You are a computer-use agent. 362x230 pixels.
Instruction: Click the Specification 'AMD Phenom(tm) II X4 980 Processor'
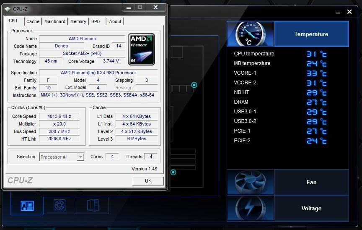[98, 73]
